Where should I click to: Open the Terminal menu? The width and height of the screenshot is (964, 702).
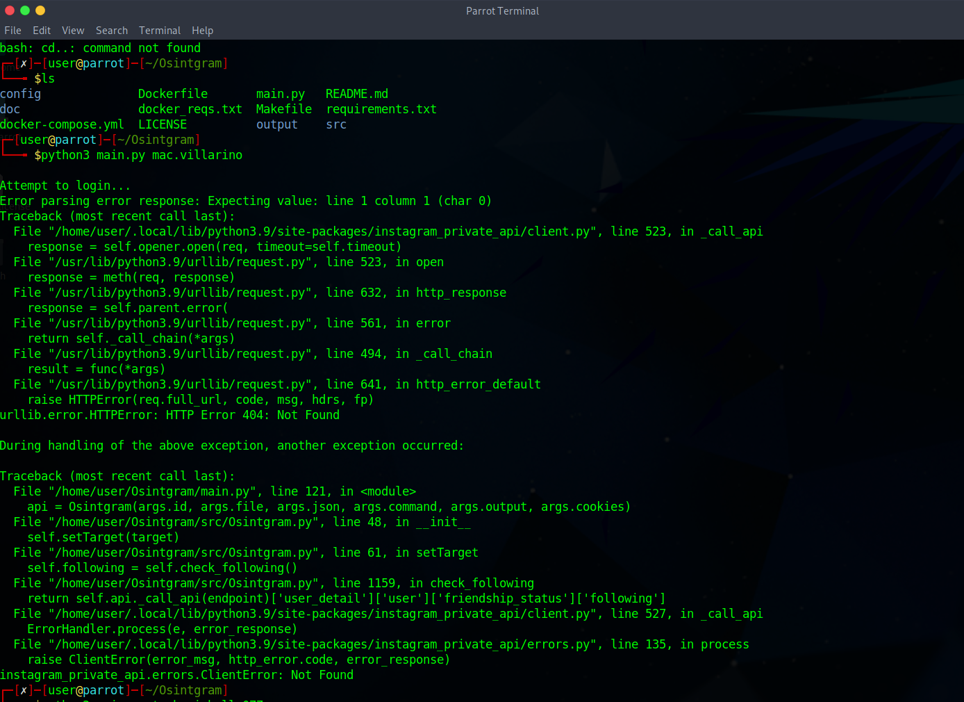[x=159, y=30]
